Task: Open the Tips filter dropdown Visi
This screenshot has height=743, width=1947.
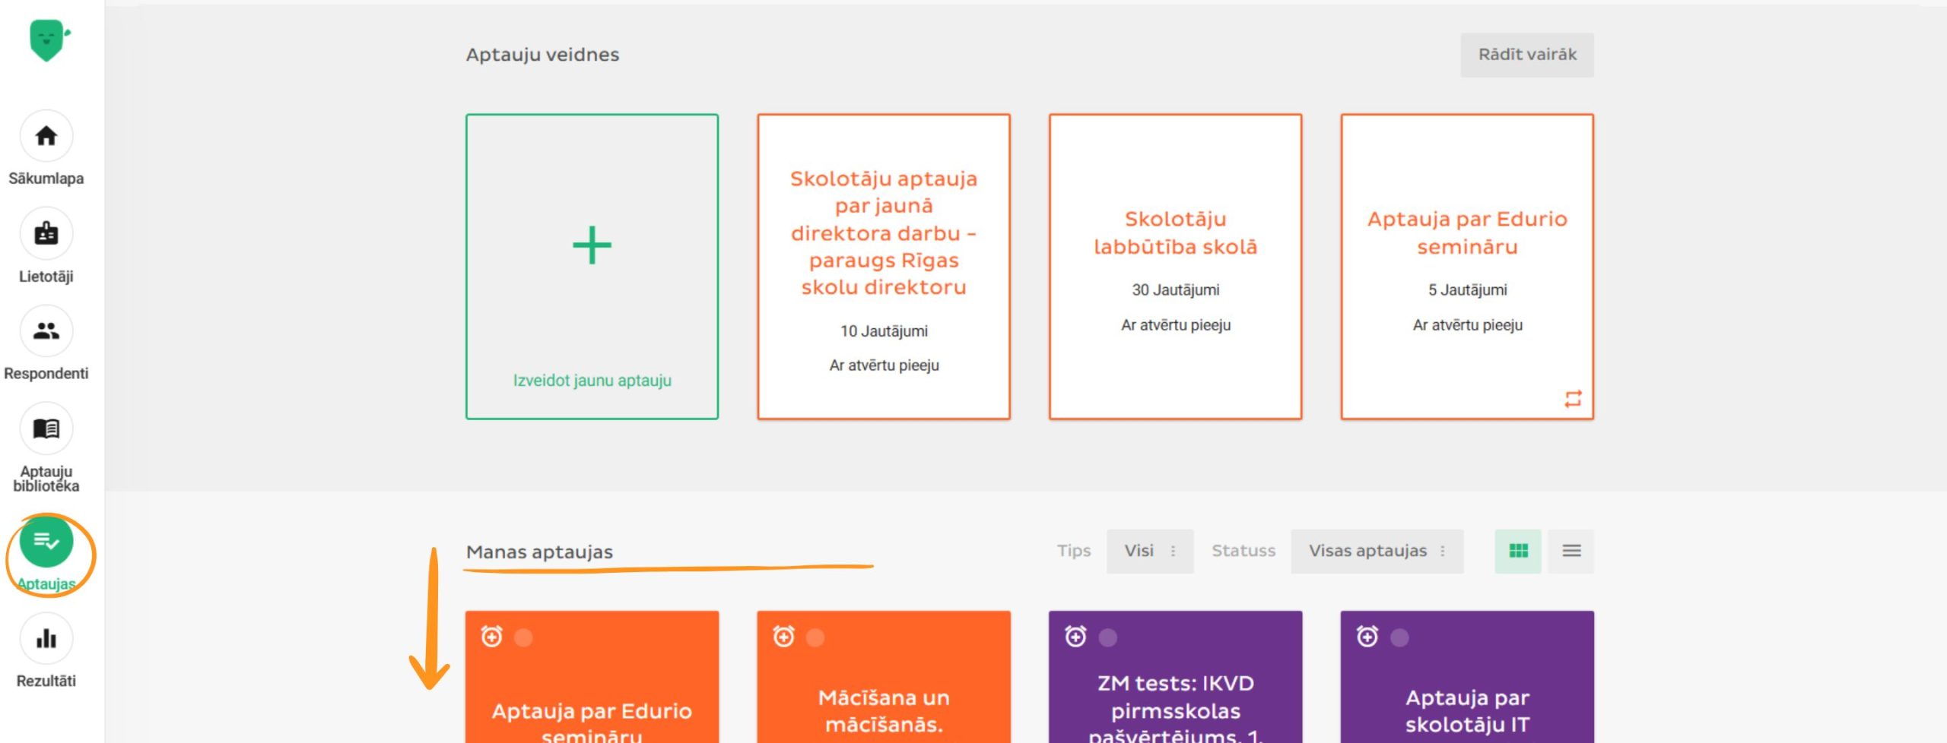Action: tap(1149, 551)
